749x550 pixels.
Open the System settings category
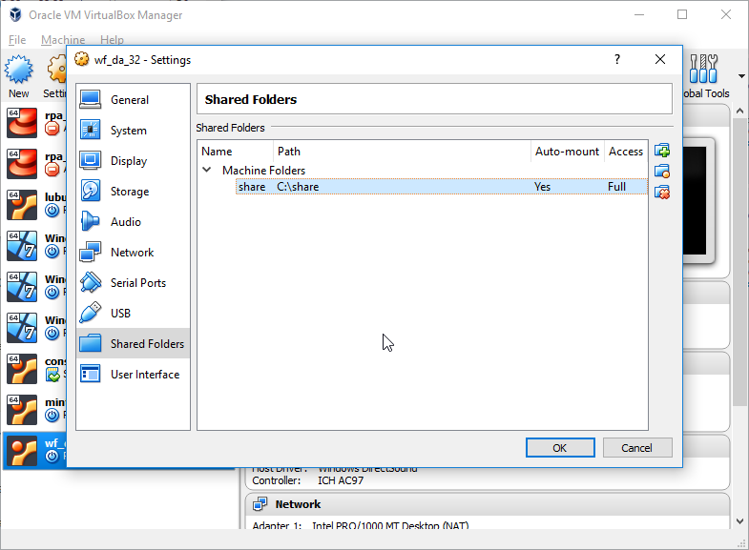tap(133, 131)
